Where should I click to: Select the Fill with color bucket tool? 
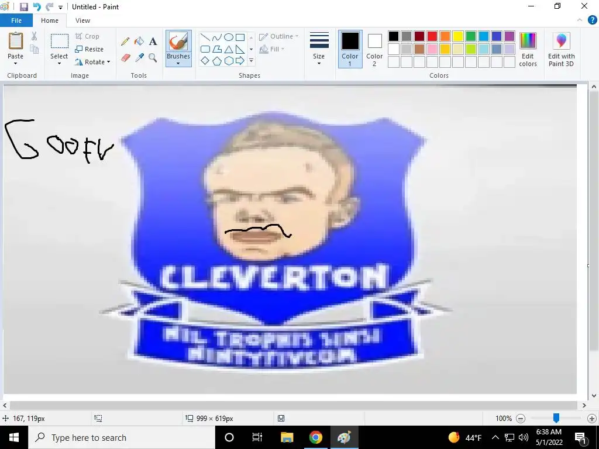pyautogui.click(x=139, y=42)
